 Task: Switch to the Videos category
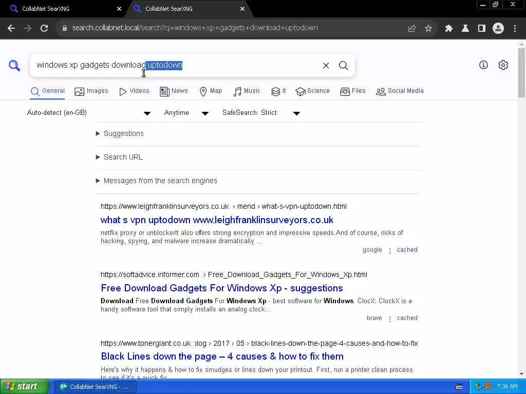(134, 91)
